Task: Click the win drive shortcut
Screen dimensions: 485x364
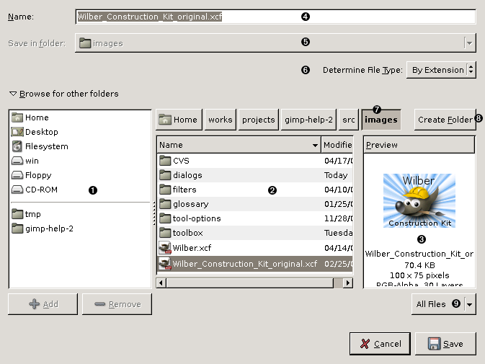Action: point(31,161)
